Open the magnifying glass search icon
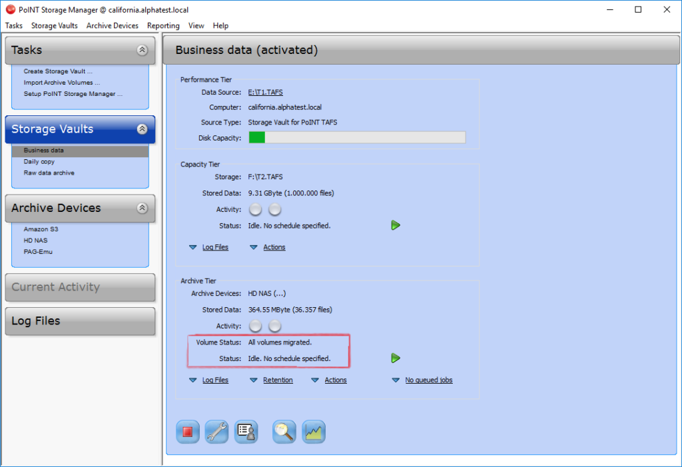682x467 pixels. coord(284,432)
